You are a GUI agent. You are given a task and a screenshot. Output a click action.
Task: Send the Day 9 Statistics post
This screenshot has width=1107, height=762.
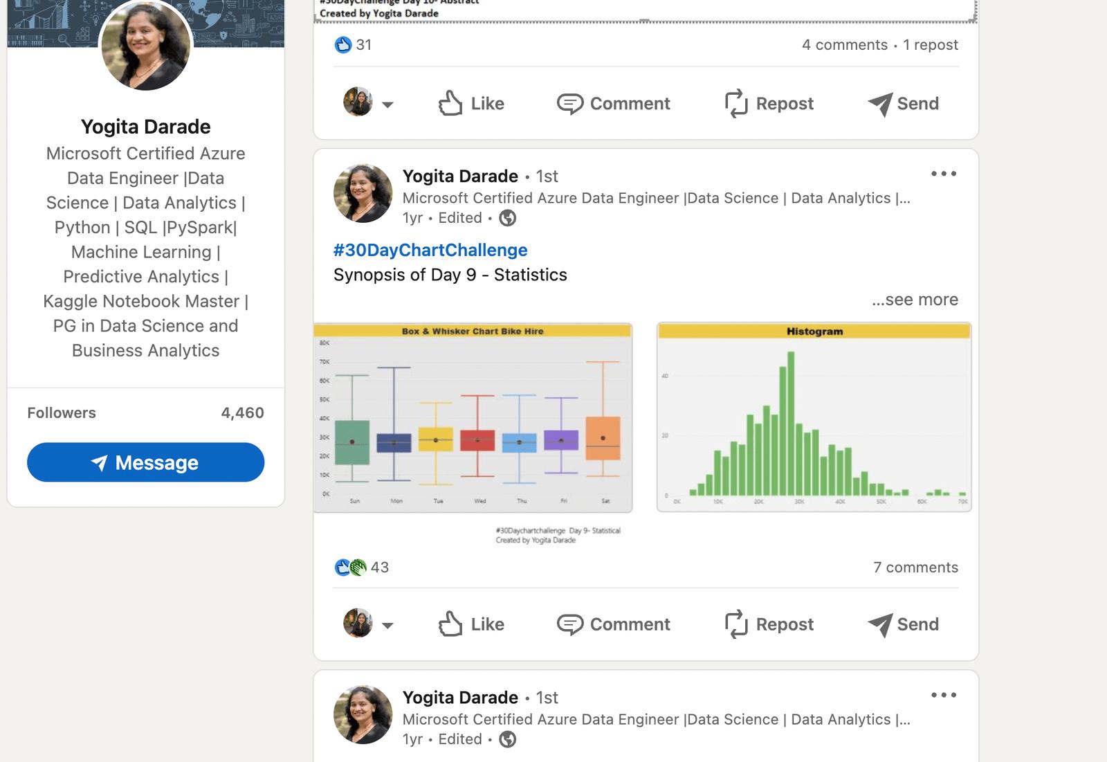(x=903, y=624)
